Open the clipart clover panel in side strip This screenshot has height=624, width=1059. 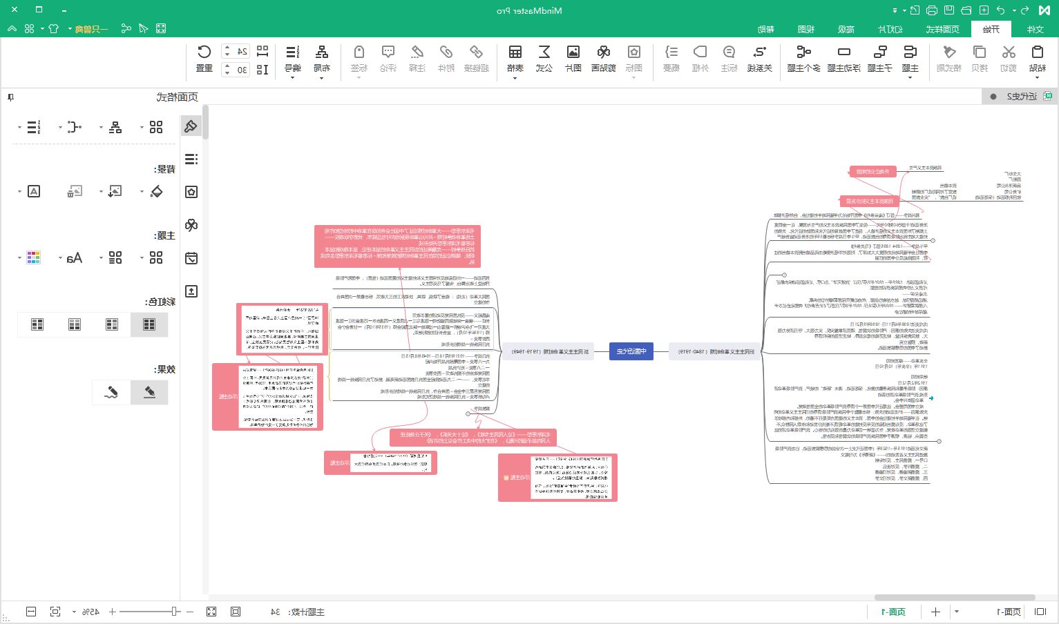[191, 225]
